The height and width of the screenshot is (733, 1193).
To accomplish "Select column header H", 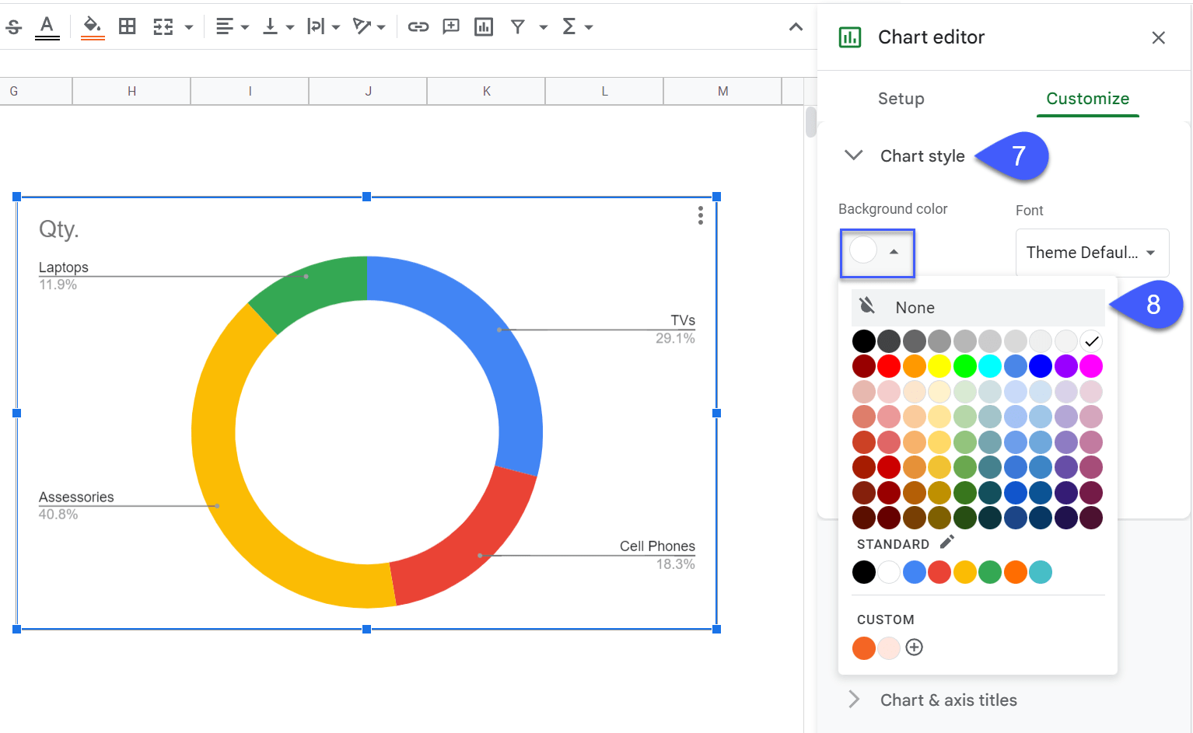I will coord(131,91).
